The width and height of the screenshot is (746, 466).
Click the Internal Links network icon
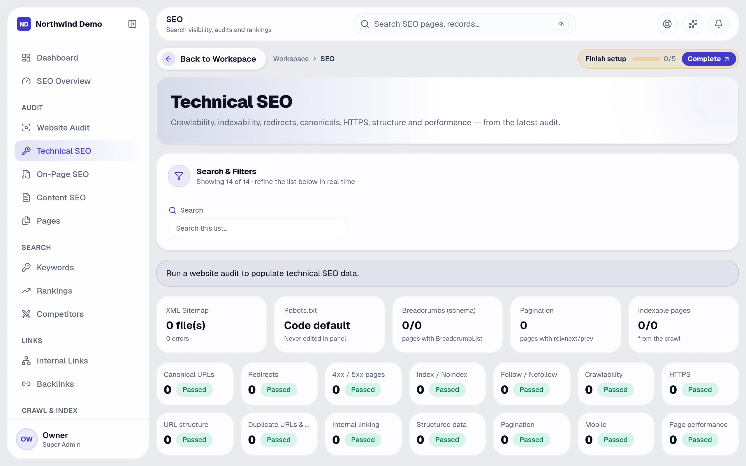[x=26, y=361]
